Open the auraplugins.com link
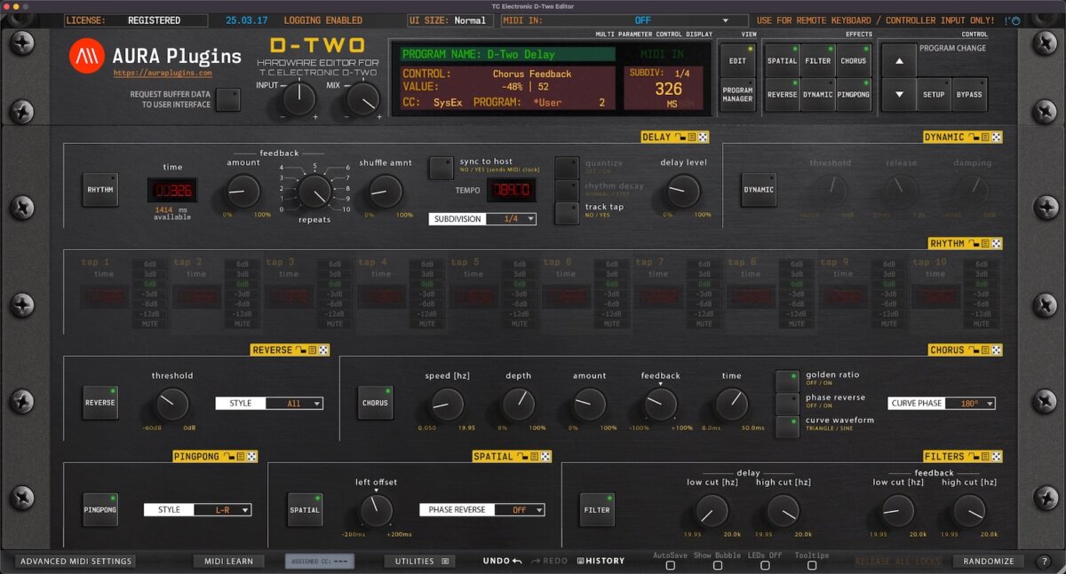Viewport: 1066px width, 574px height. [x=163, y=74]
